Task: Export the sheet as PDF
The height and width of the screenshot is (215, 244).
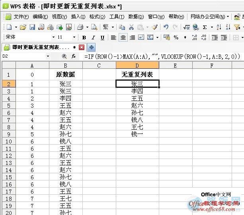Action: pos(69,27)
